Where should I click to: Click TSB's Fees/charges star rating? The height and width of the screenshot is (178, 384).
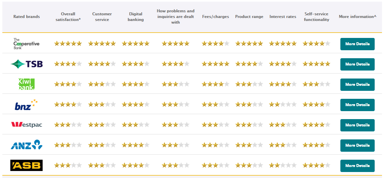point(215,64)
